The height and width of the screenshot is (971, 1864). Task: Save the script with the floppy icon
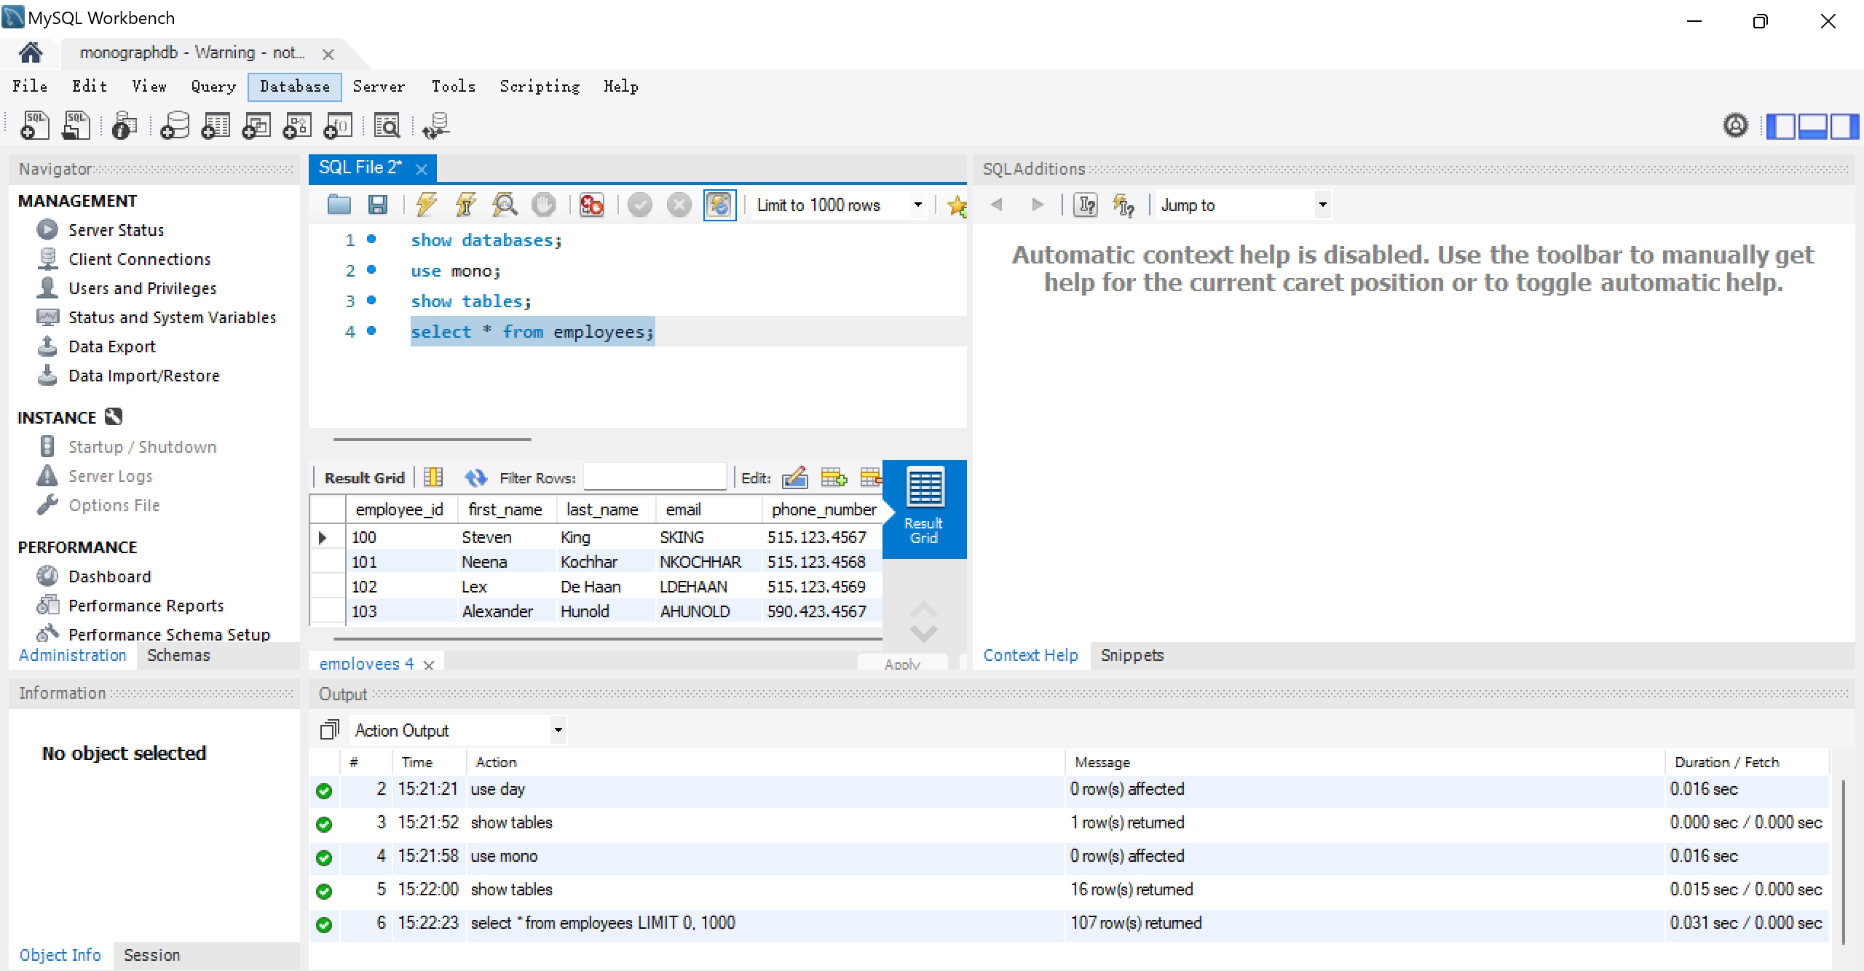pyautogui.click(x=377, y=205)
